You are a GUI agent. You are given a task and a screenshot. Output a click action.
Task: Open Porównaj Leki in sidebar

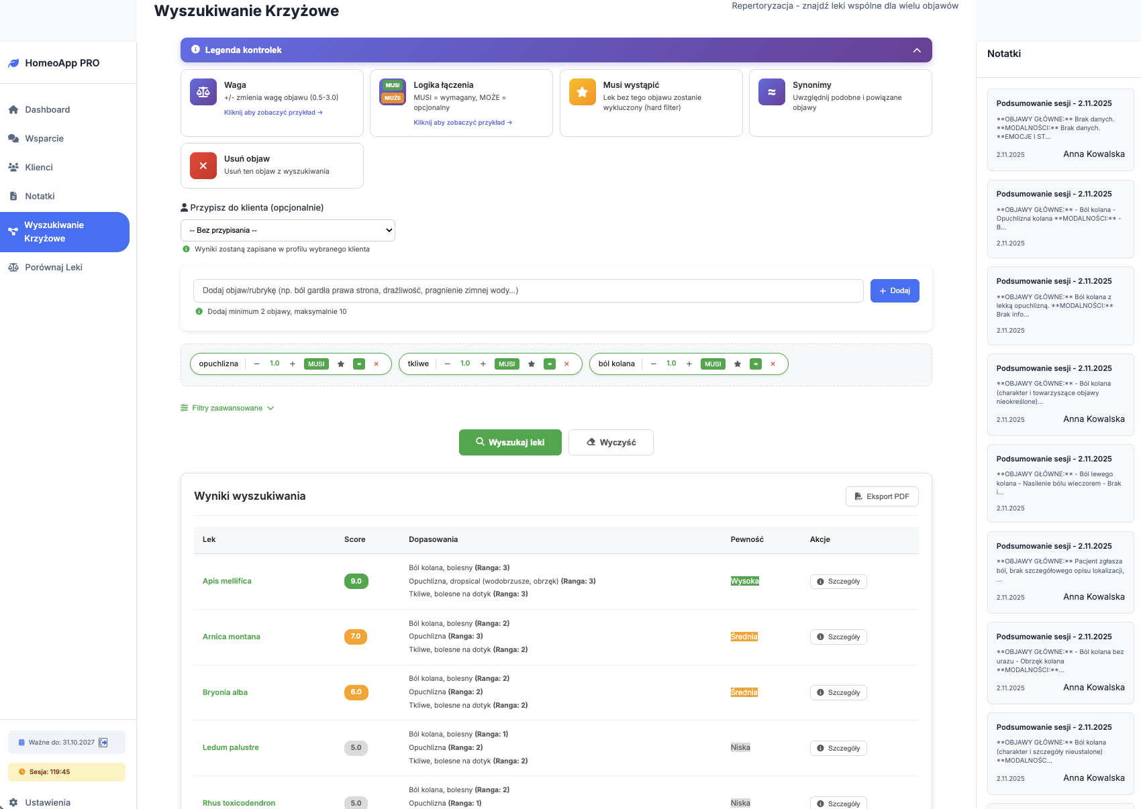[54, 267]
